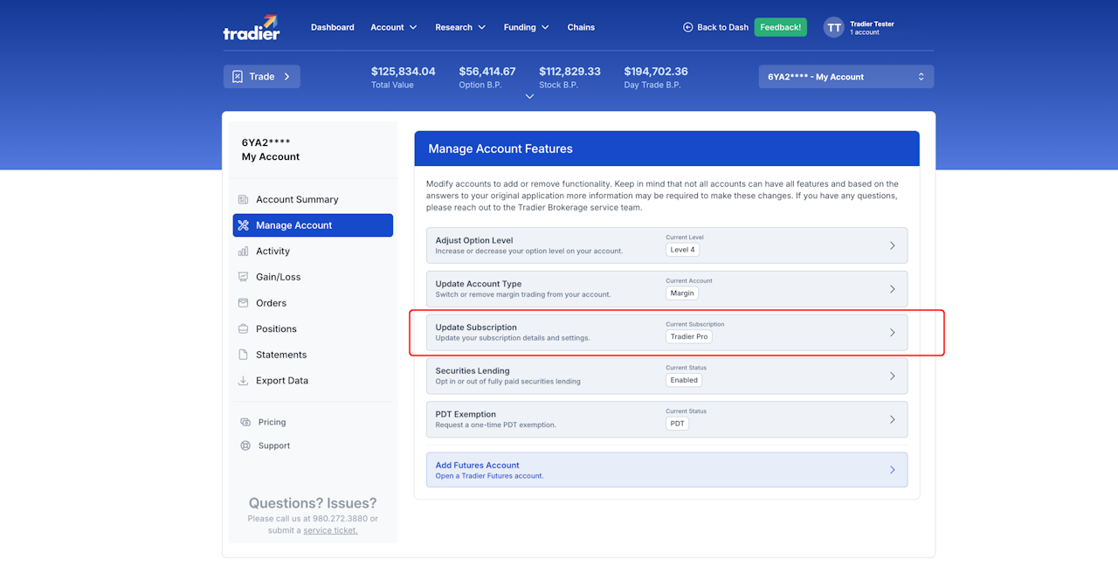1118x573 pixels.
Task: Open the Adjust Option Level row
Action: pyautogui.click(x=666, y=245)
